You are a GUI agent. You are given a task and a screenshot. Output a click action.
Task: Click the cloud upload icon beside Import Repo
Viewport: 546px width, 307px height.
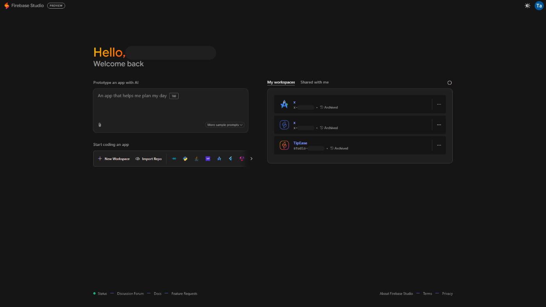(x=138, y=159)
